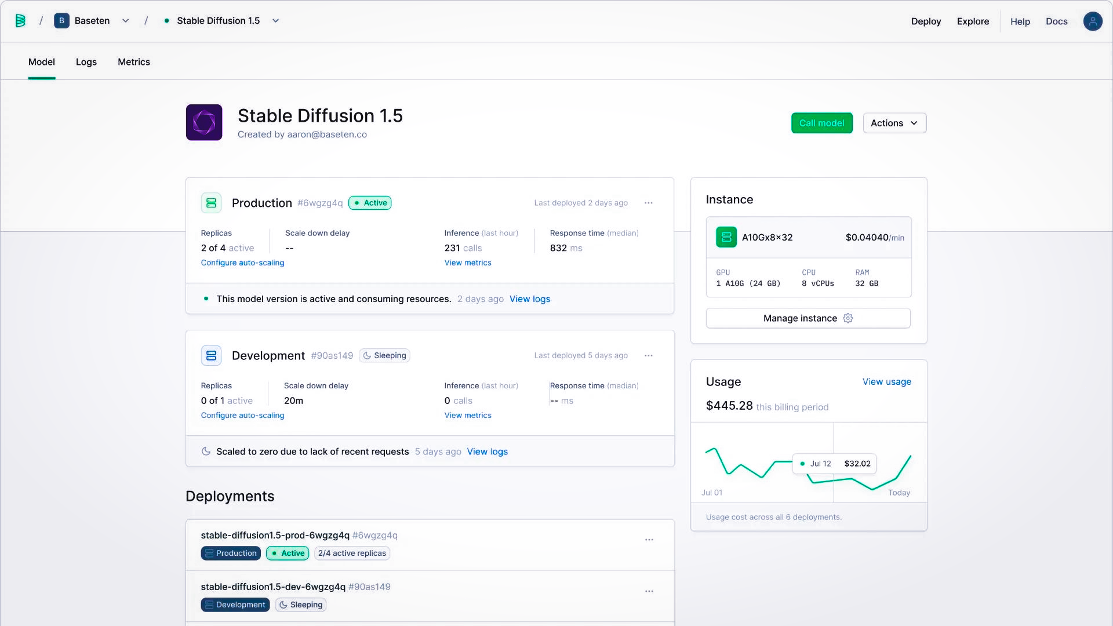Click the Development environment server icon

pos(211,355)
